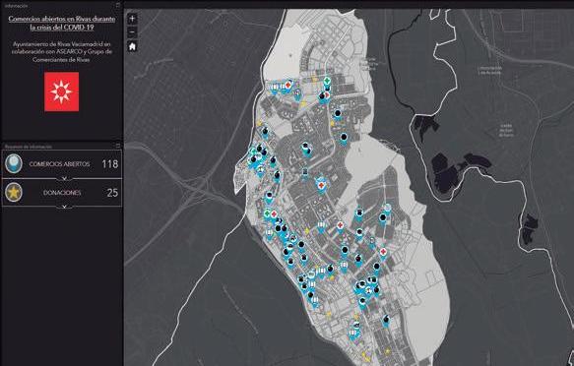574x366 pixels.
Task: Select red cross marker near top left cluster
Action: (x=288, y=86)
